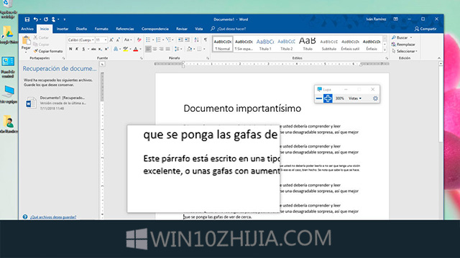Apply the yellow text highlight color
460x258 pixels.
coord(126,49)
